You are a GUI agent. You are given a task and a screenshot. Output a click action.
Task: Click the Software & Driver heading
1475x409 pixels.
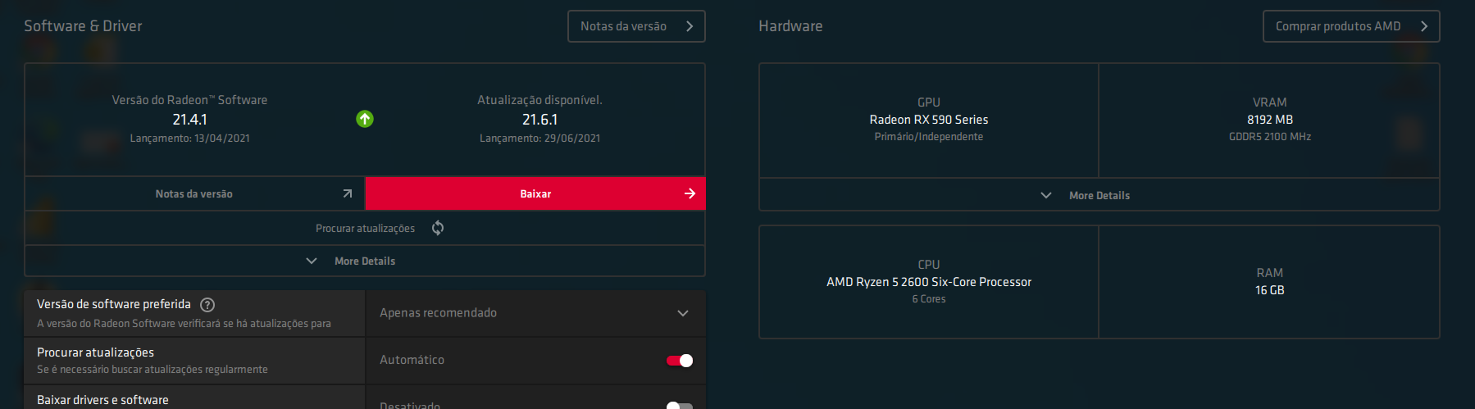[83, 26]
